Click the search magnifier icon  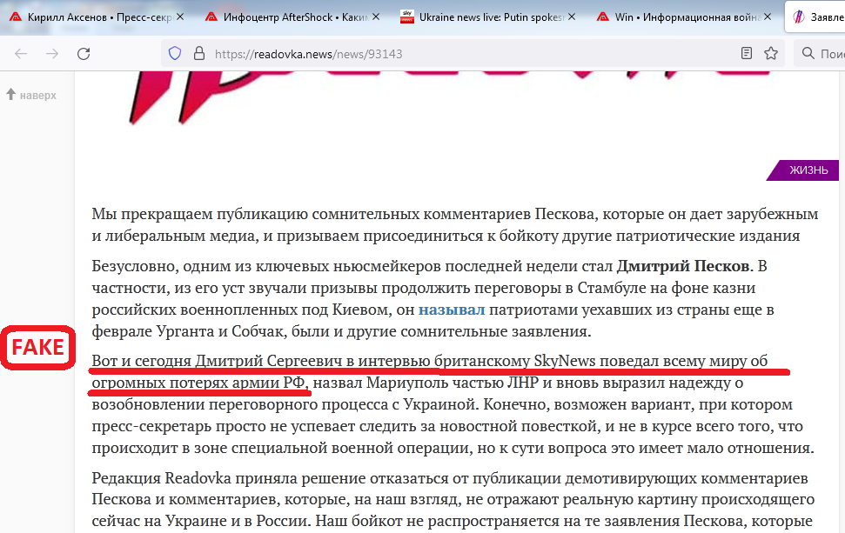click(808, 54)
